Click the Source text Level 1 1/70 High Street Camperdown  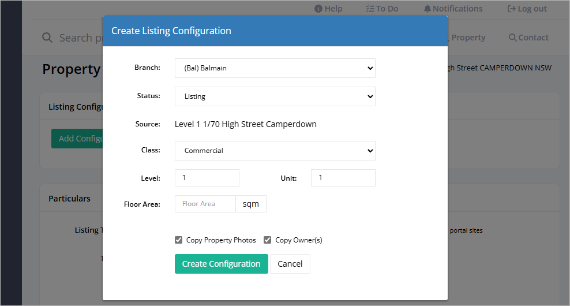(x=246, y=124)
